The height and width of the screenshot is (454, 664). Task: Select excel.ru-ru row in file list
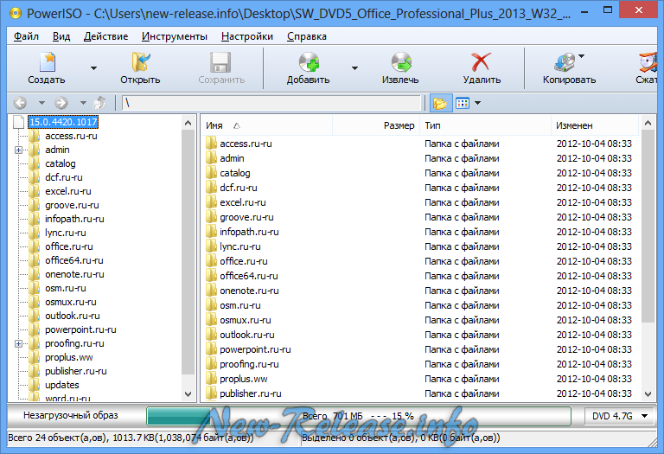click(x=419, y=202)
